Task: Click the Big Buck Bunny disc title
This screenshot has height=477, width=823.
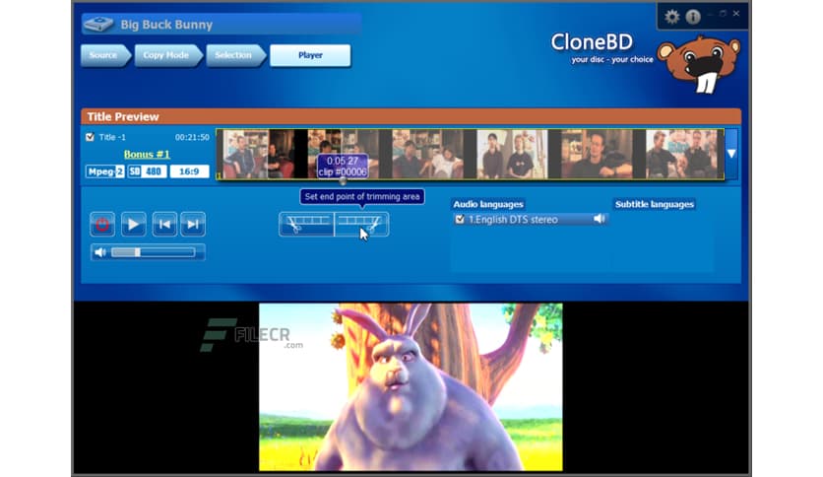Action: 166,25
